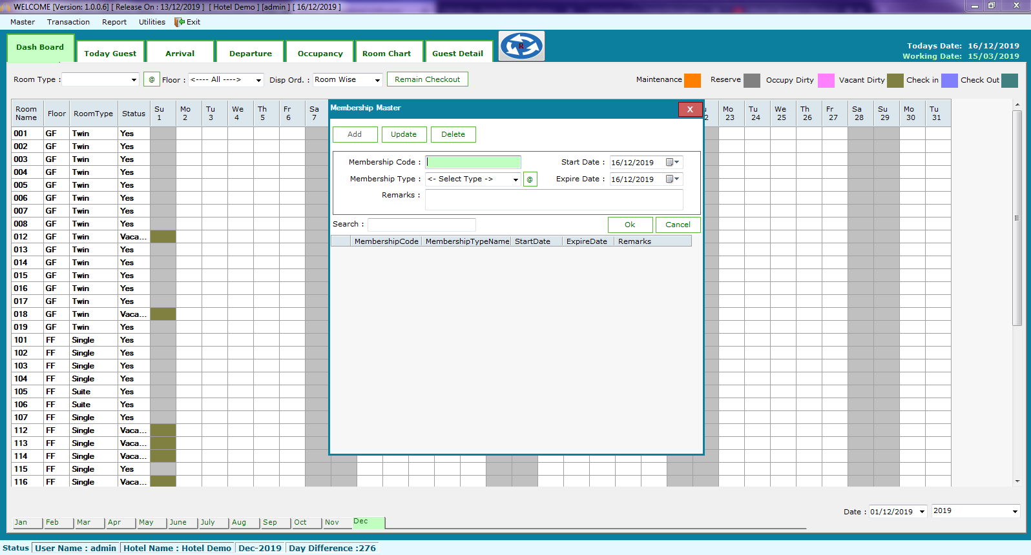The height and width of the screenshot is (555, 1031).
Task: Switch to the Today Guest tab
Action: point(110,54)
